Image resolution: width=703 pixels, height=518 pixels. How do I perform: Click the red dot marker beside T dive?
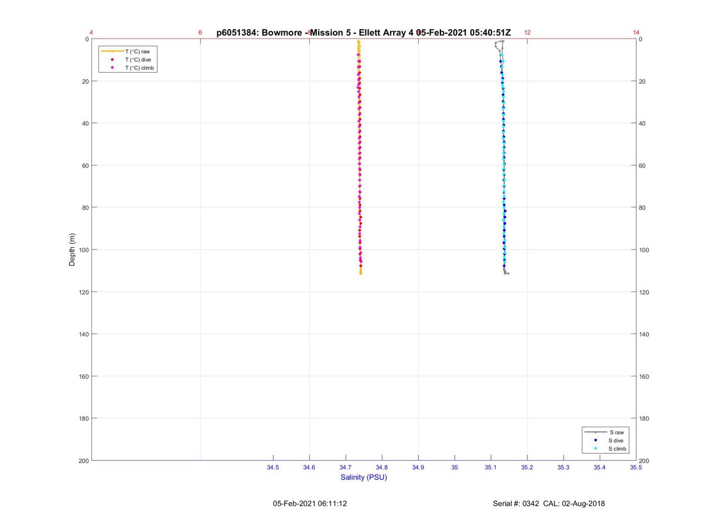tap(112, 60)
